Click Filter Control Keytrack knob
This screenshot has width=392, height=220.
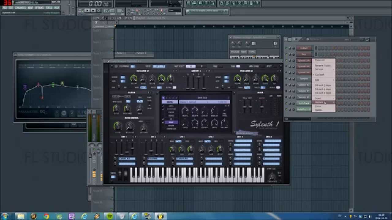(x=144, y=127)
